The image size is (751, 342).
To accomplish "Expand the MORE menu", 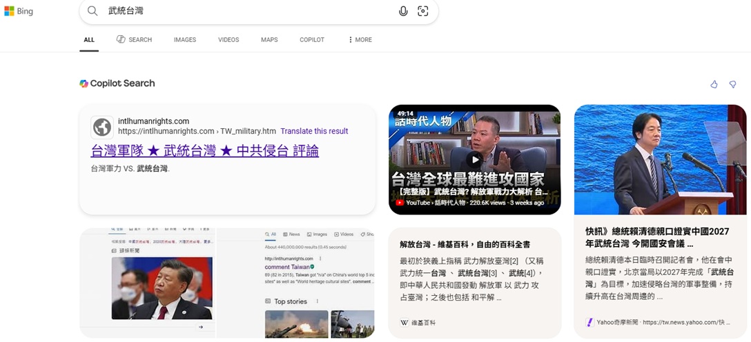I will pyautogui.click(x=360, y=40).
